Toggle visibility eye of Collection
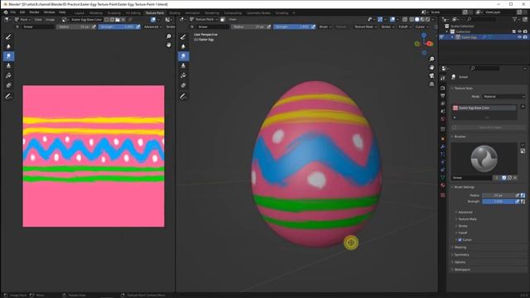This screenshot has height=298, width=530. click(x=519, y=31)
